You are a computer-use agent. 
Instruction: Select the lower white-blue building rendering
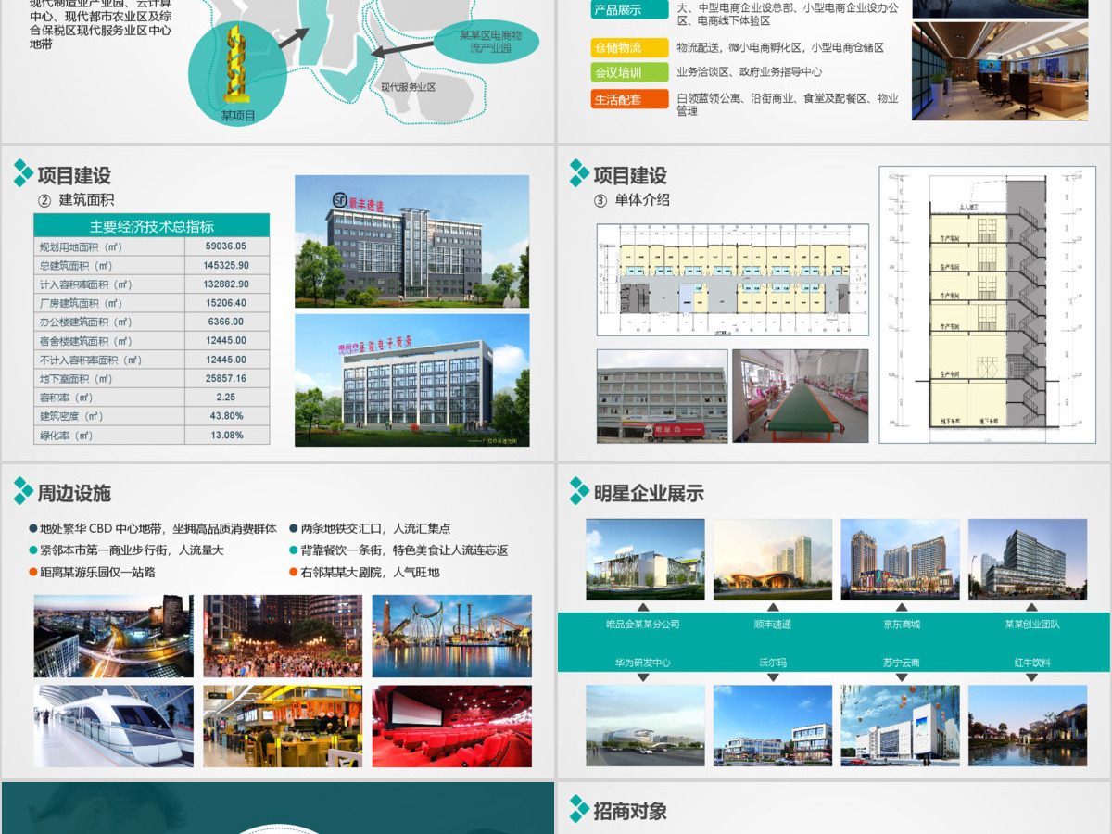412,380
